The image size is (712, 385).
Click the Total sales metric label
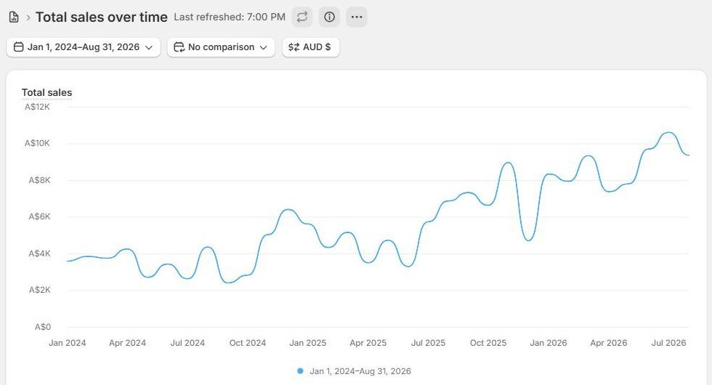point(46,93)
